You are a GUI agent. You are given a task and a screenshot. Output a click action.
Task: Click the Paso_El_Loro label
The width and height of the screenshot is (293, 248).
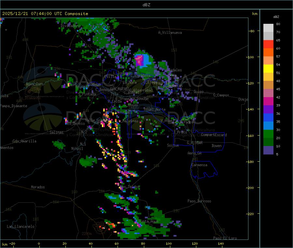pyautogui.click(x=225, y=238)
